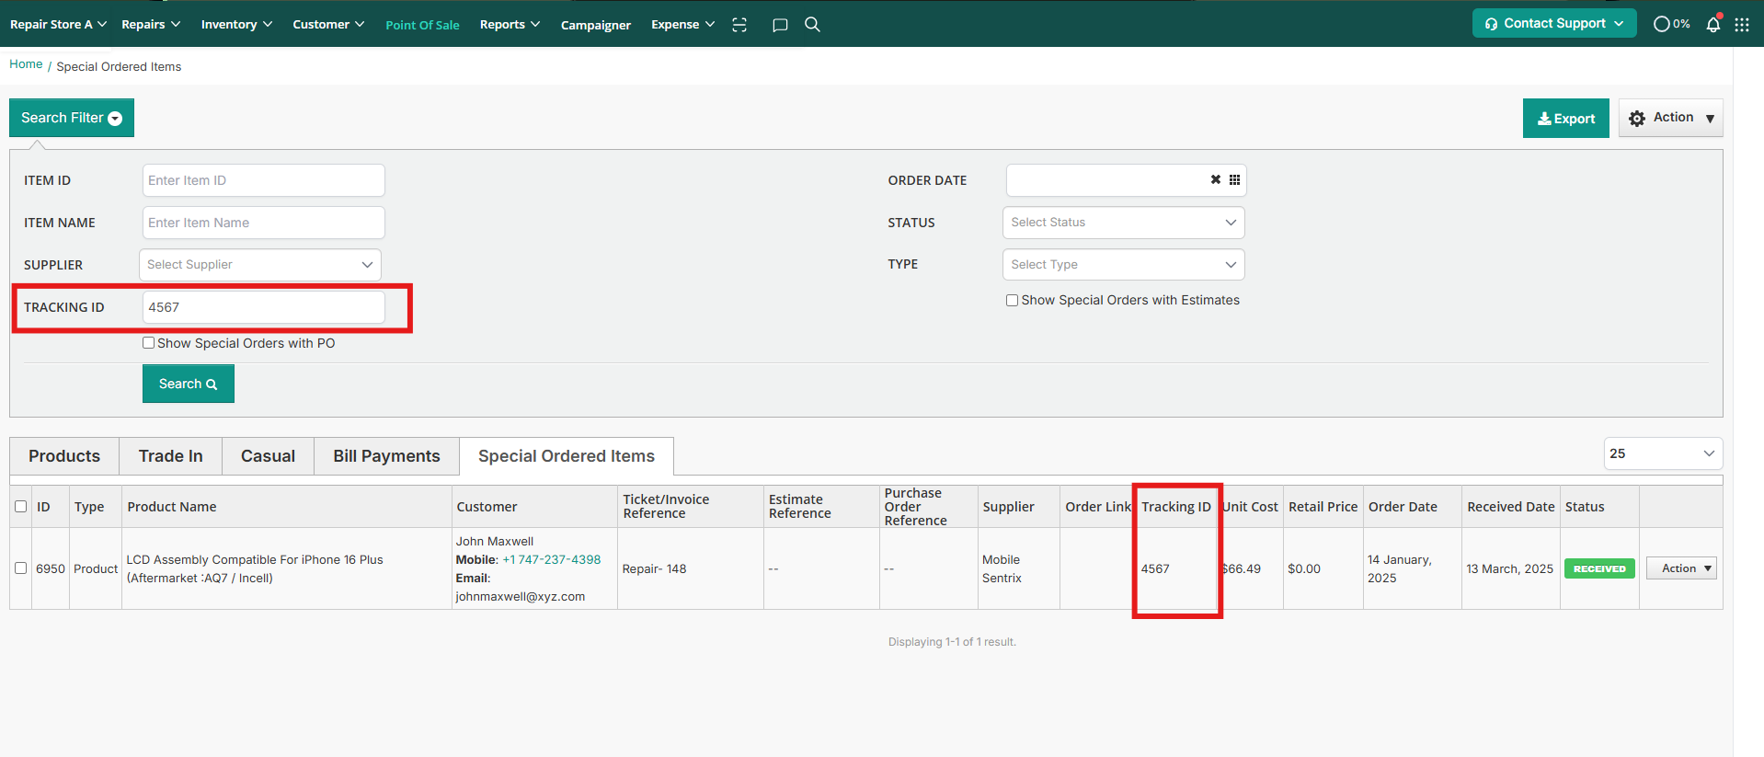The height and width of the screenshot is (757, 1764).
Task: Click the green Search button
Action: click(188, 384)
